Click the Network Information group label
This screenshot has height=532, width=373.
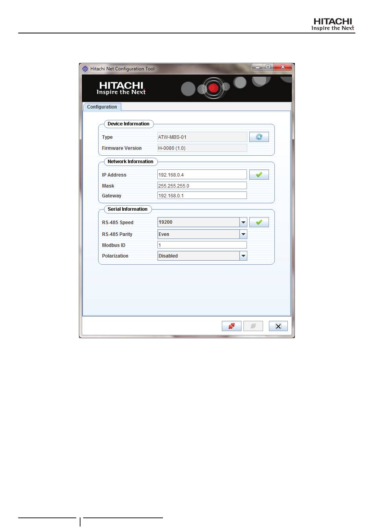click(x=130, y=162)
